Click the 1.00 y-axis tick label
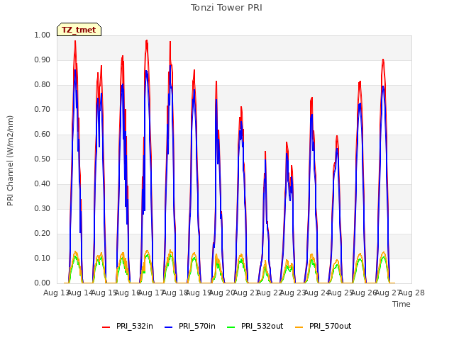454x340 pixels. click(43, 35)
